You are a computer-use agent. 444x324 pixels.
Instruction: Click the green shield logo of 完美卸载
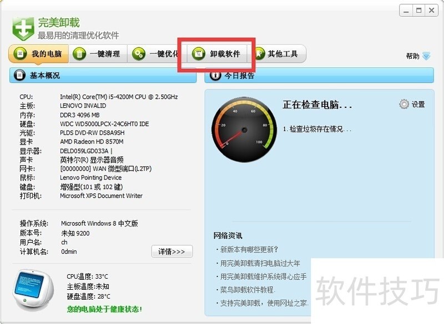tap(23, 29)
